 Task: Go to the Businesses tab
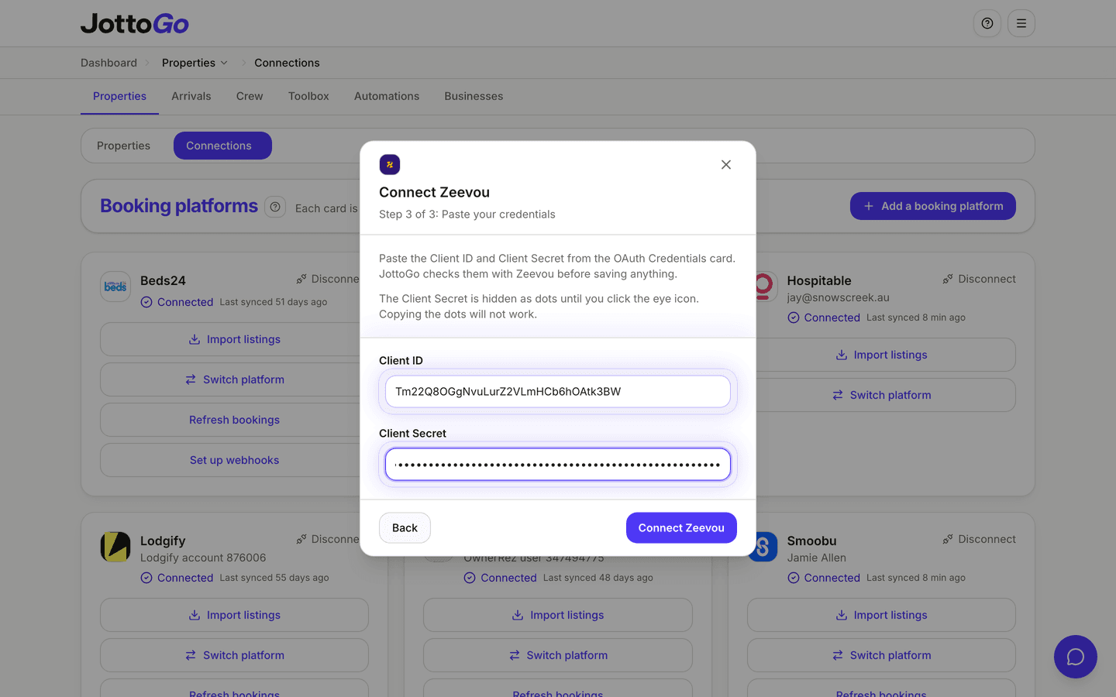click(x=474, y=96)
